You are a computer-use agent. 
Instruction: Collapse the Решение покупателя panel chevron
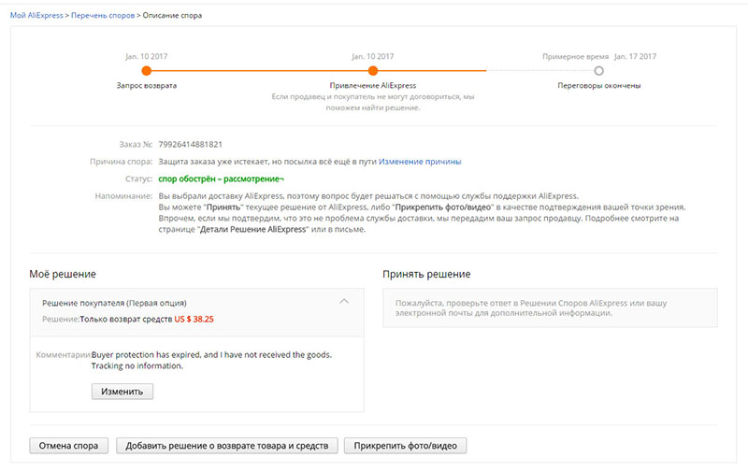[344, 301]
